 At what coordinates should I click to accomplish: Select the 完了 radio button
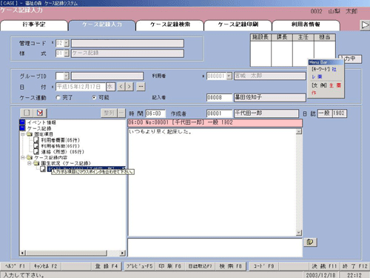pos(58,98)
